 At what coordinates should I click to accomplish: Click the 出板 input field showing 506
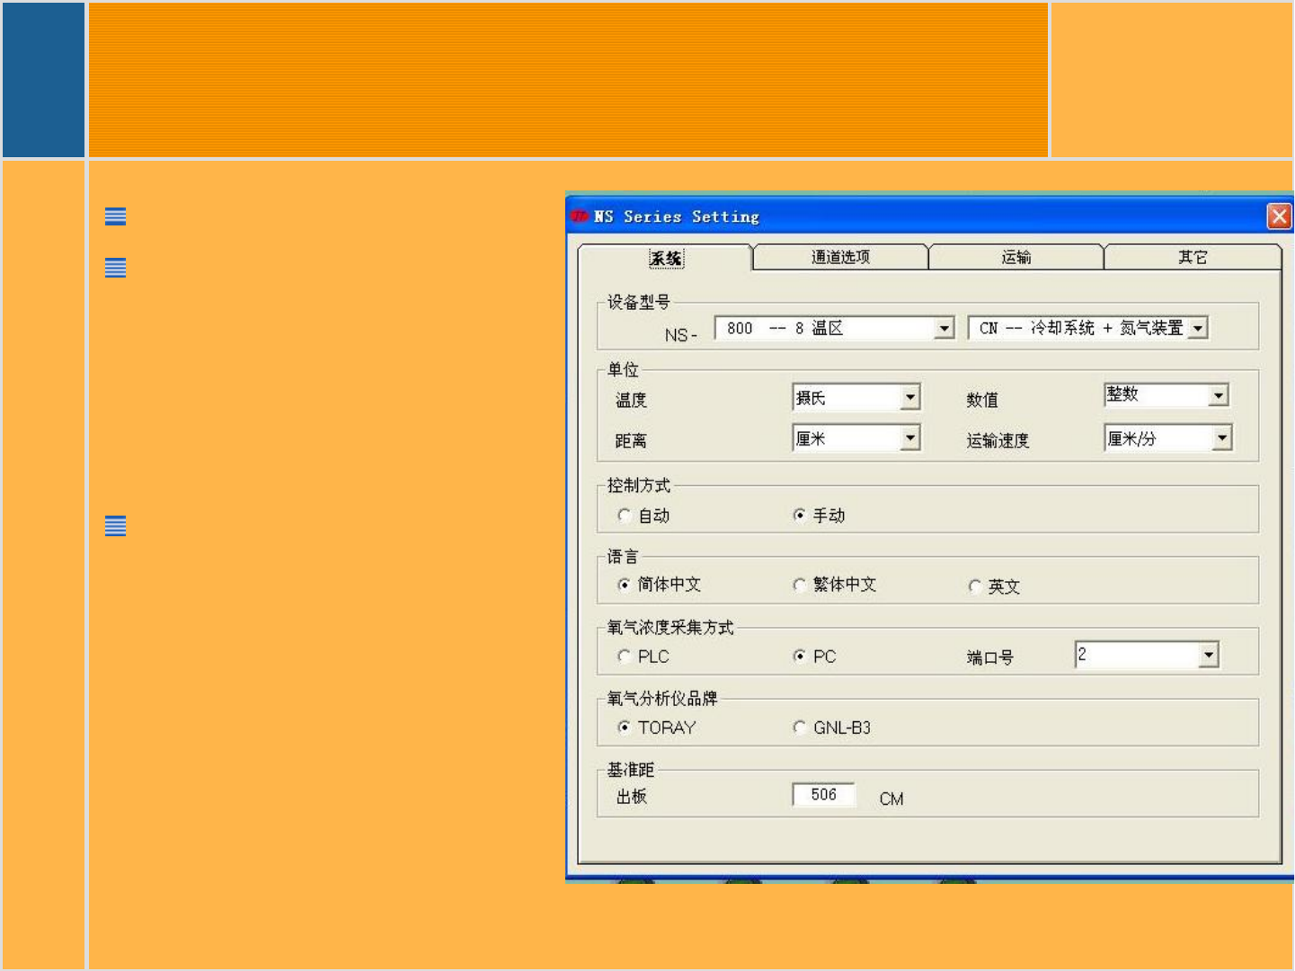(x=823, y=795)
